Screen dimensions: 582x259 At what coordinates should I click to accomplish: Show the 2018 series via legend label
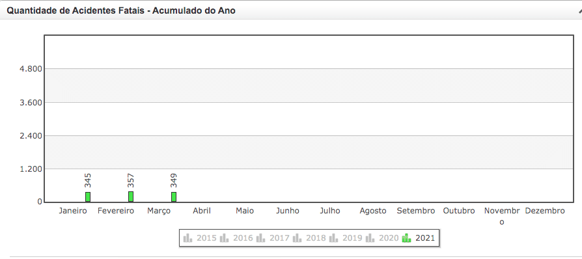pyautogui.click(x=316, y=238)
